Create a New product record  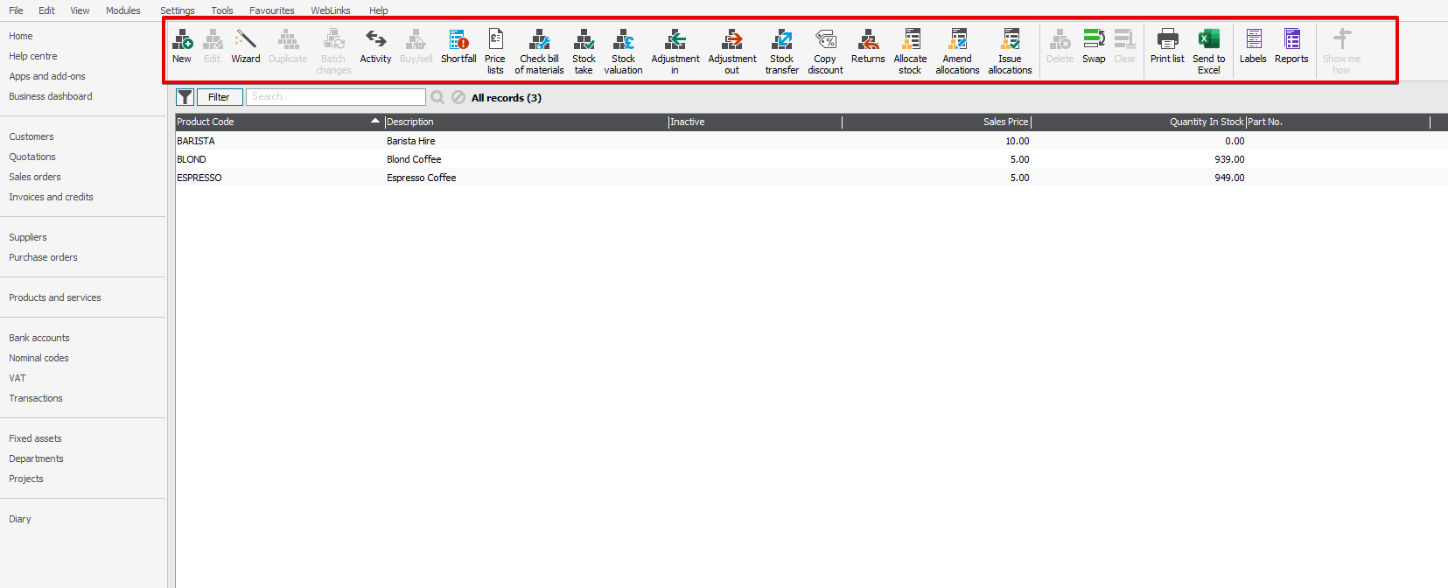182,46
